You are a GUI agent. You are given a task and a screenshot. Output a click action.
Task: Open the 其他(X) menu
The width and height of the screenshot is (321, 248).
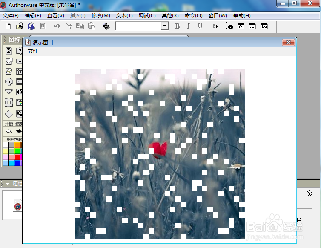tap(170, 16)
